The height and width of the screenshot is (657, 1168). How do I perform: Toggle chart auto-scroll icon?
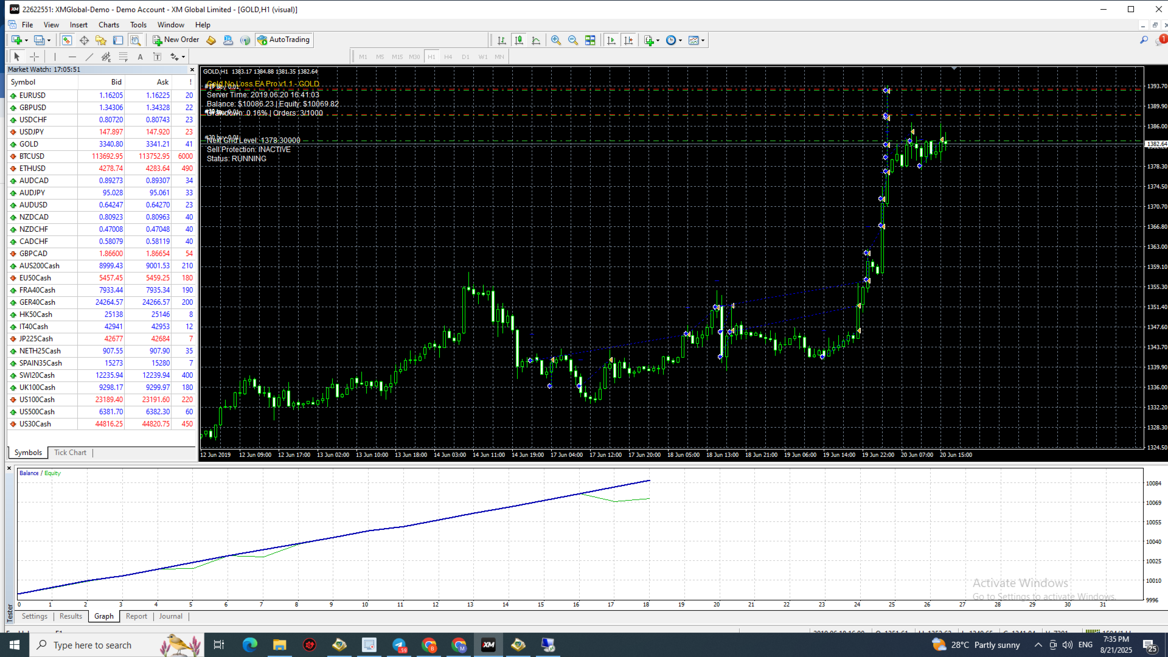(x=611, y=40)
